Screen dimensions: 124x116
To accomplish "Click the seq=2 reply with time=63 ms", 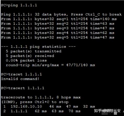I will tap(58, 24).
